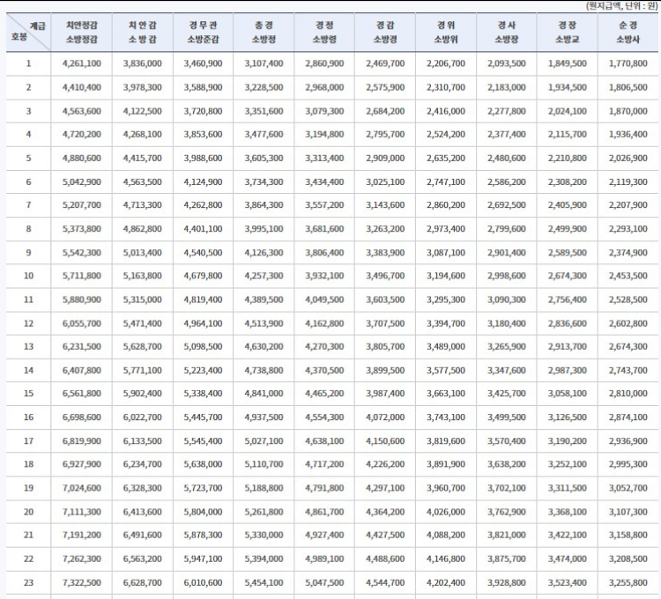Viewport: 661px width, 599px height.
Task: Select cell value 3,422,100
Action: [x=568, y=535]
